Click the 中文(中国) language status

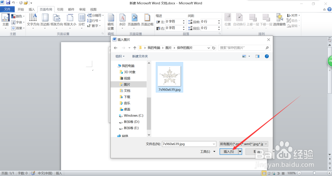[x=45, y=173]
